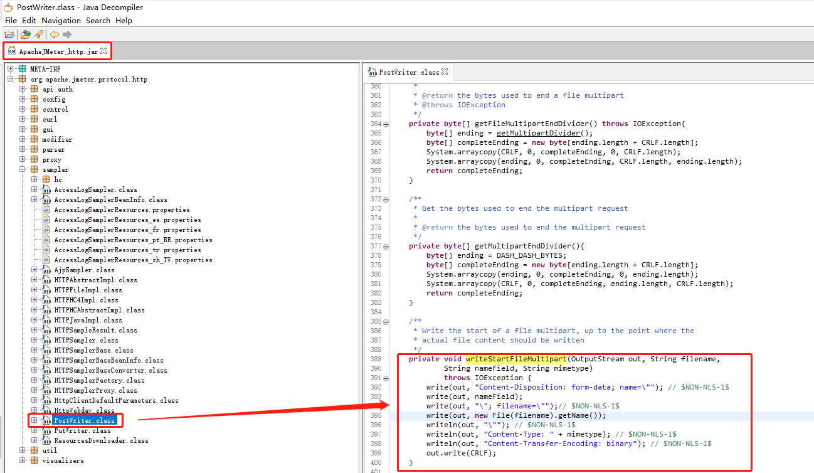Select AccessLogSamplerResources_fr.properties in the tree
The width and height of the screenshot is (814, 473).
(x=127, y=230)
